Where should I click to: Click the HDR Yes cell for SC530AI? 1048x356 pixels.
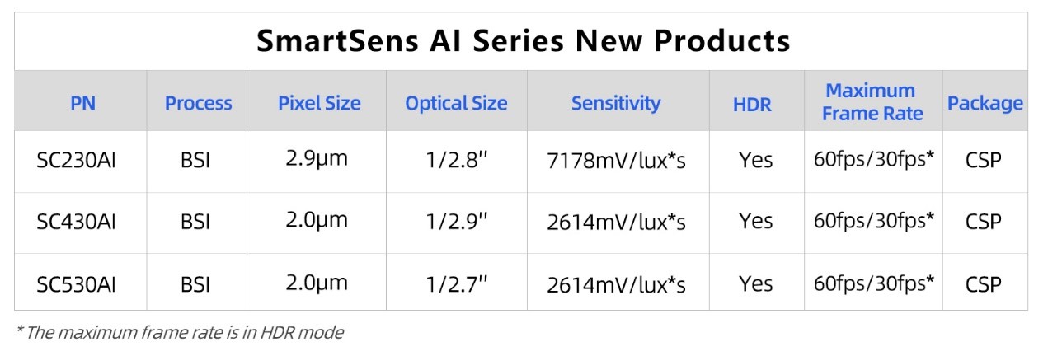(x=755, y=284)
